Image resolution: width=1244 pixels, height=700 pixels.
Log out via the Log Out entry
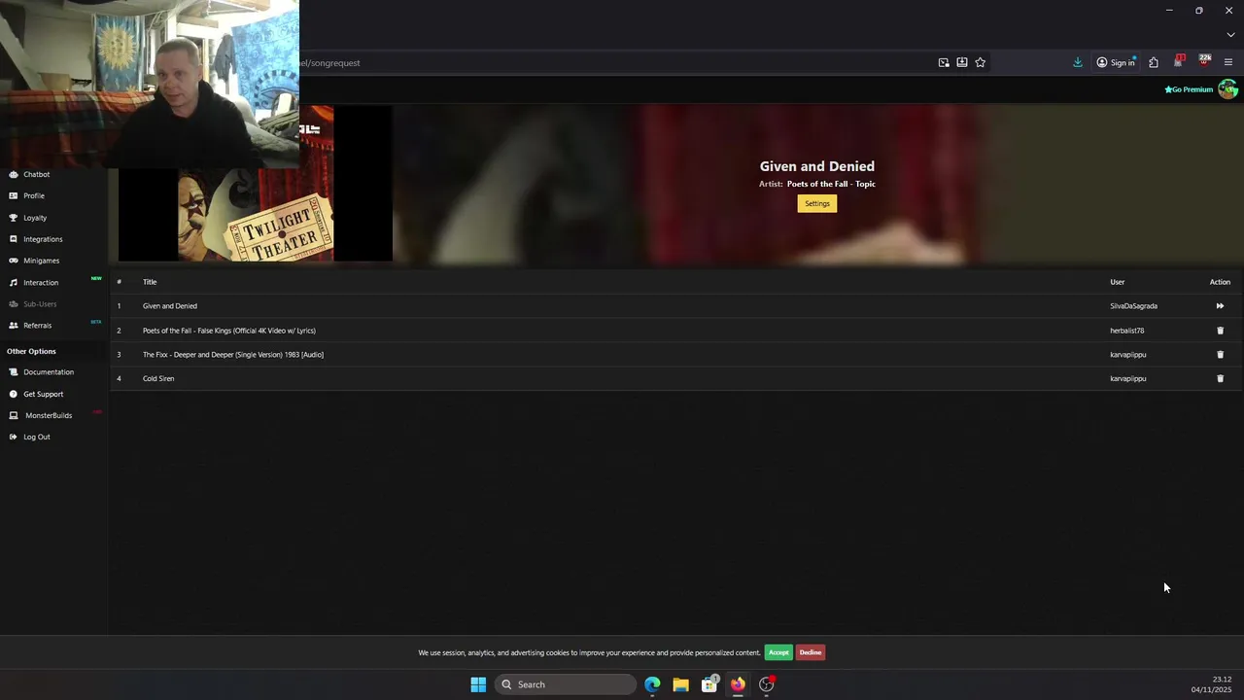(x=36, y=437)
